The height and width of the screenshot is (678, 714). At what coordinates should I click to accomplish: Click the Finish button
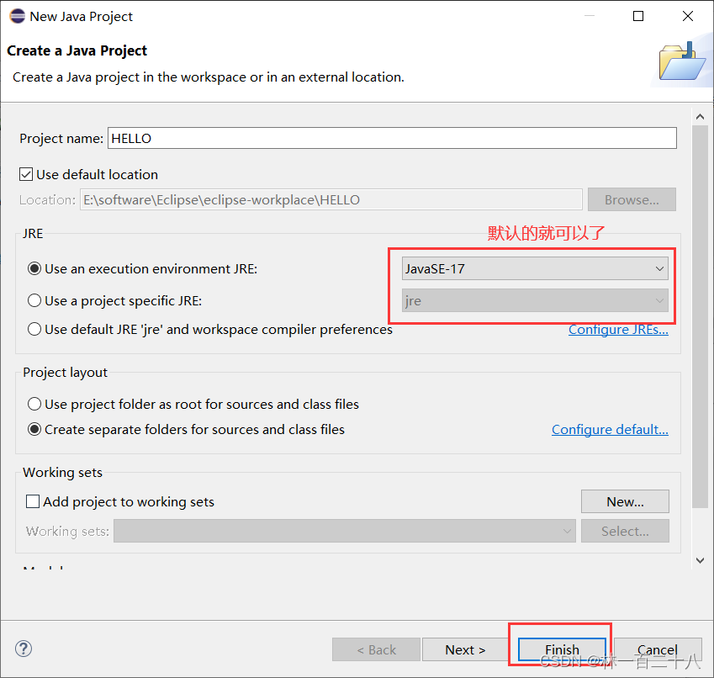coord(562,649)
